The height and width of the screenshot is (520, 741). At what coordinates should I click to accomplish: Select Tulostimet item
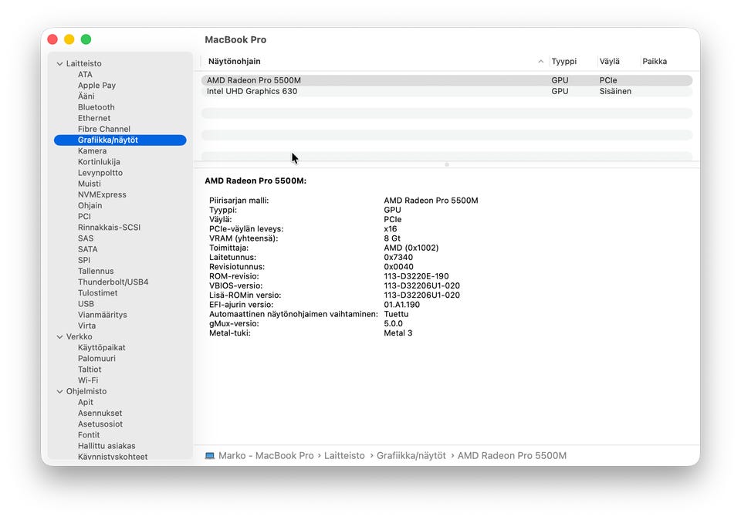pyautogui.click(x=97, y=293)
